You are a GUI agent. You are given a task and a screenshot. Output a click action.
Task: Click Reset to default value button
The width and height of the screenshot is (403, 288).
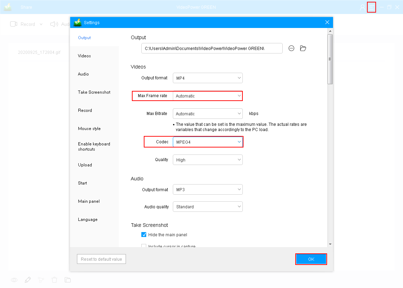click(x=101, y=259)
